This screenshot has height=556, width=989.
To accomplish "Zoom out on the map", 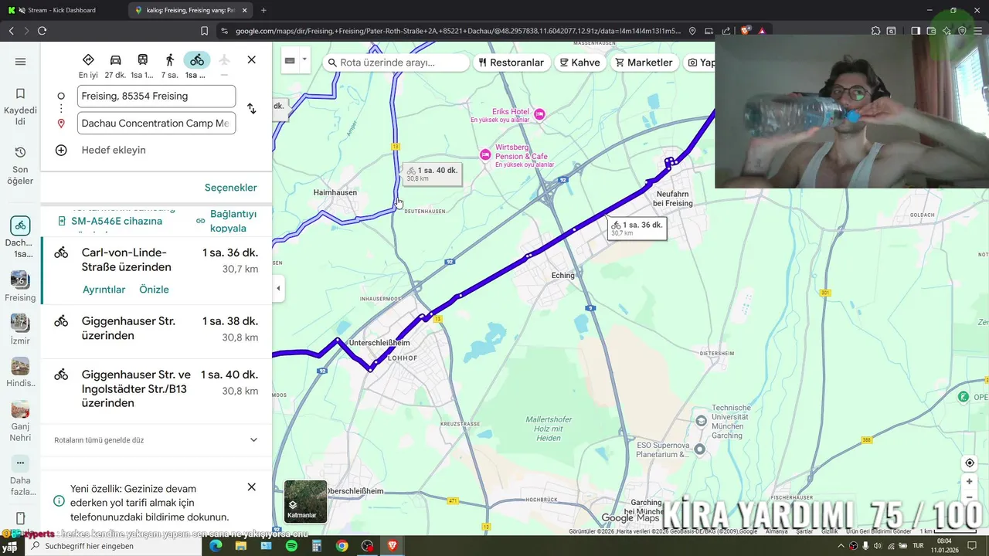I will tap(969, 498).
